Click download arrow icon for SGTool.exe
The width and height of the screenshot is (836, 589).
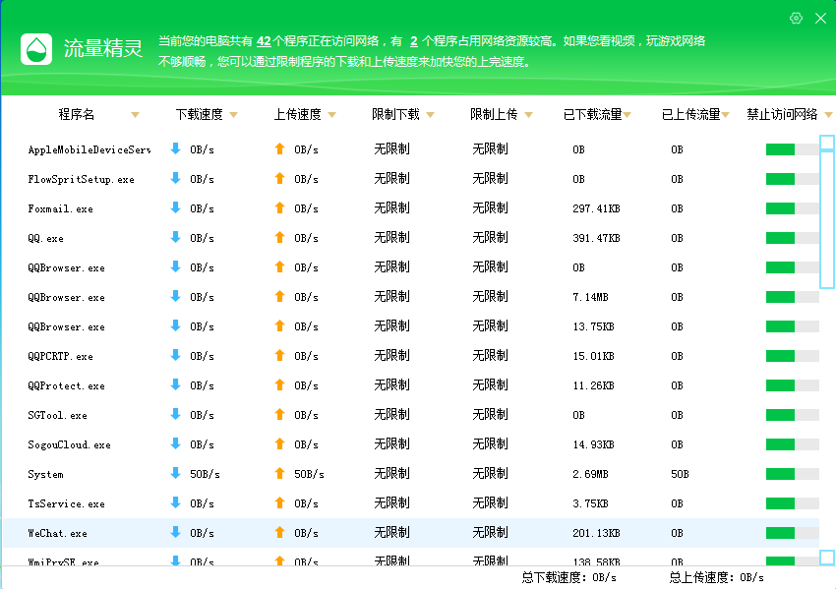pos(175,414)
